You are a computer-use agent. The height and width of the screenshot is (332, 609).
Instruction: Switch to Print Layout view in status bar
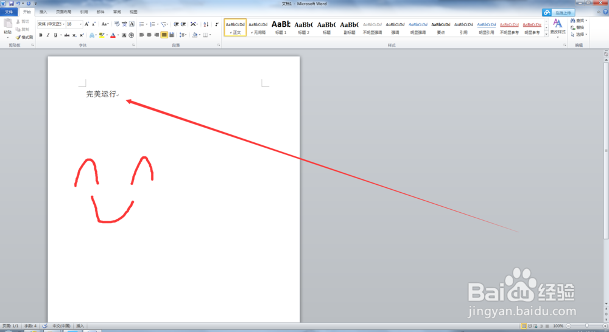coord(524,326)
